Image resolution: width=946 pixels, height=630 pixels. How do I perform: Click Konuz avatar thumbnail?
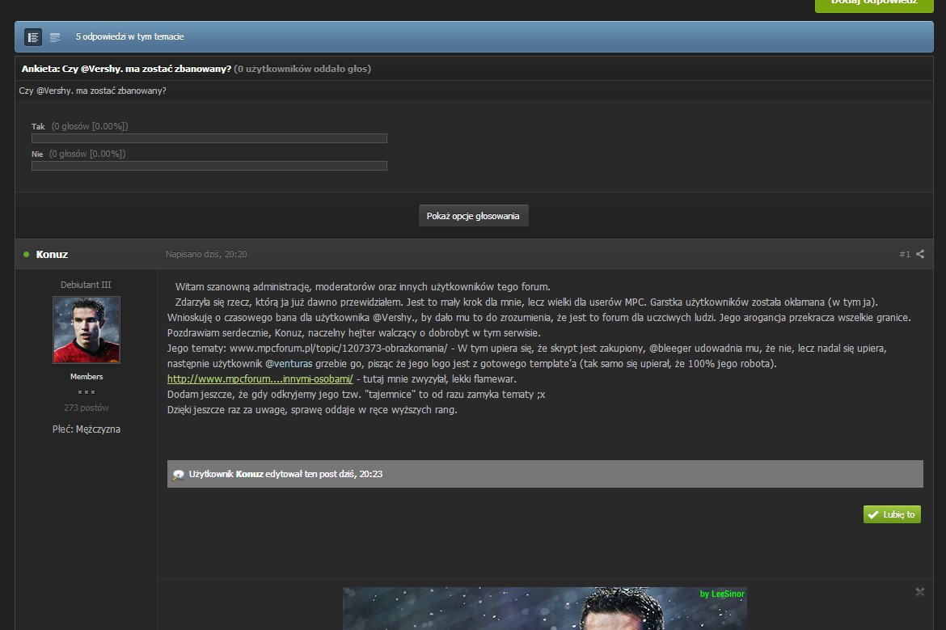click(x=87, y=329)
